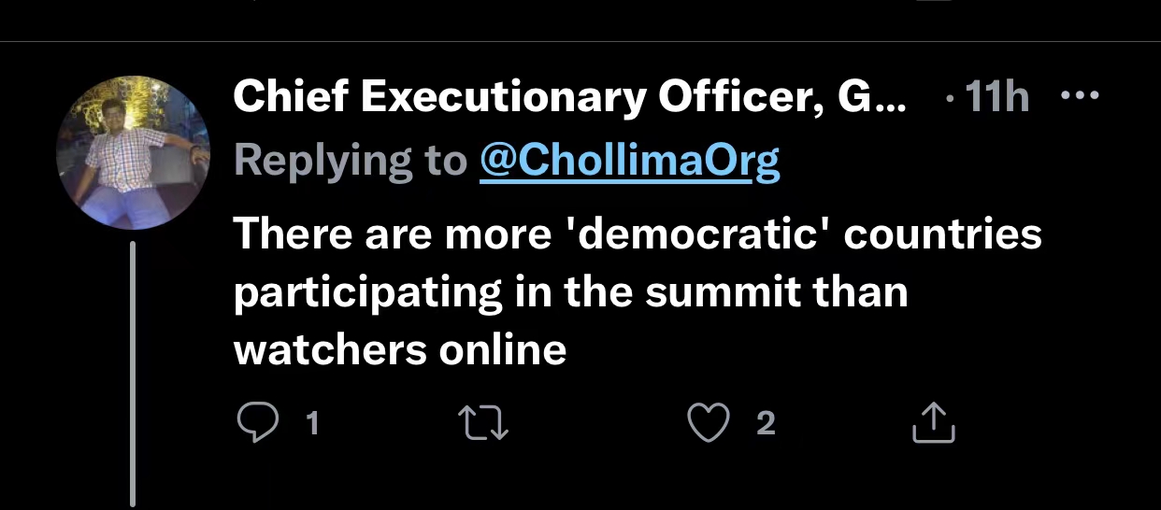Retweet this reply using the arrows icon
1161x510 pixels.
tap(485, 423)
